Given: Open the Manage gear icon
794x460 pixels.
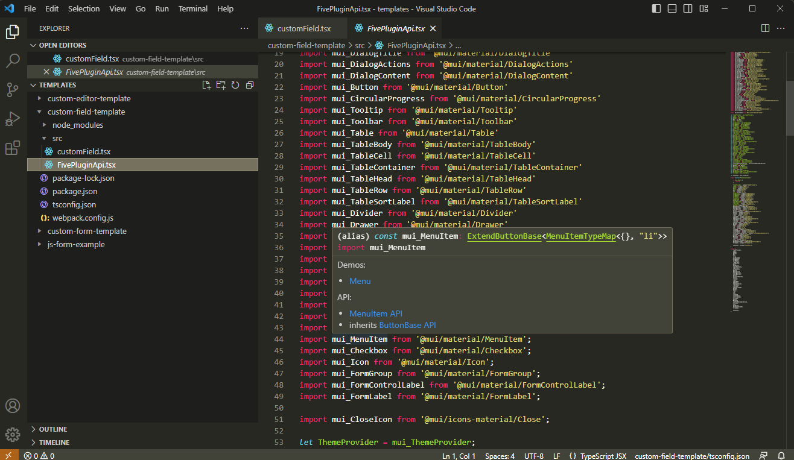Looking at the screenshot, I should (13, 434).
